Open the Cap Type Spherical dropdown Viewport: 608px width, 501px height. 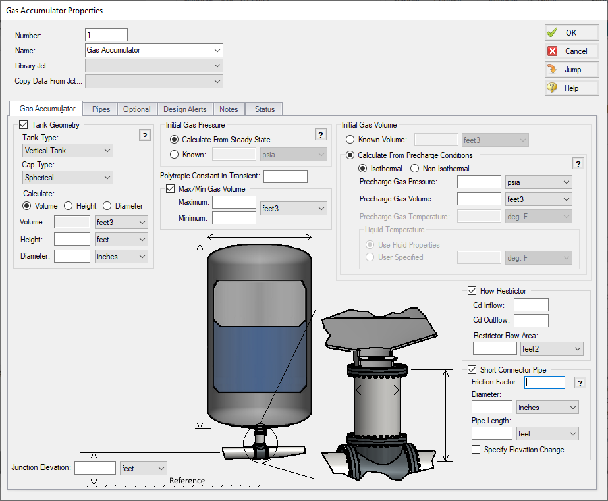pos(68,178)
